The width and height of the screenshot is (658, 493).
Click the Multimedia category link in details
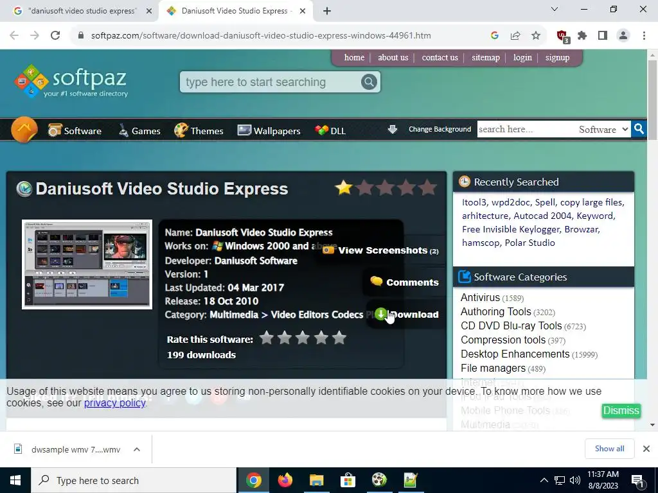pos(234,315)
